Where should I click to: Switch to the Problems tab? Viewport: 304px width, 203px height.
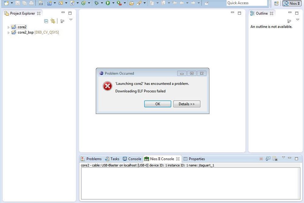[91, 159]
